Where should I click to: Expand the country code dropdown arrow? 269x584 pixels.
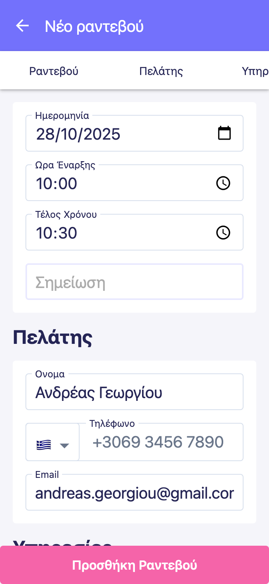[x=64, y=445]
